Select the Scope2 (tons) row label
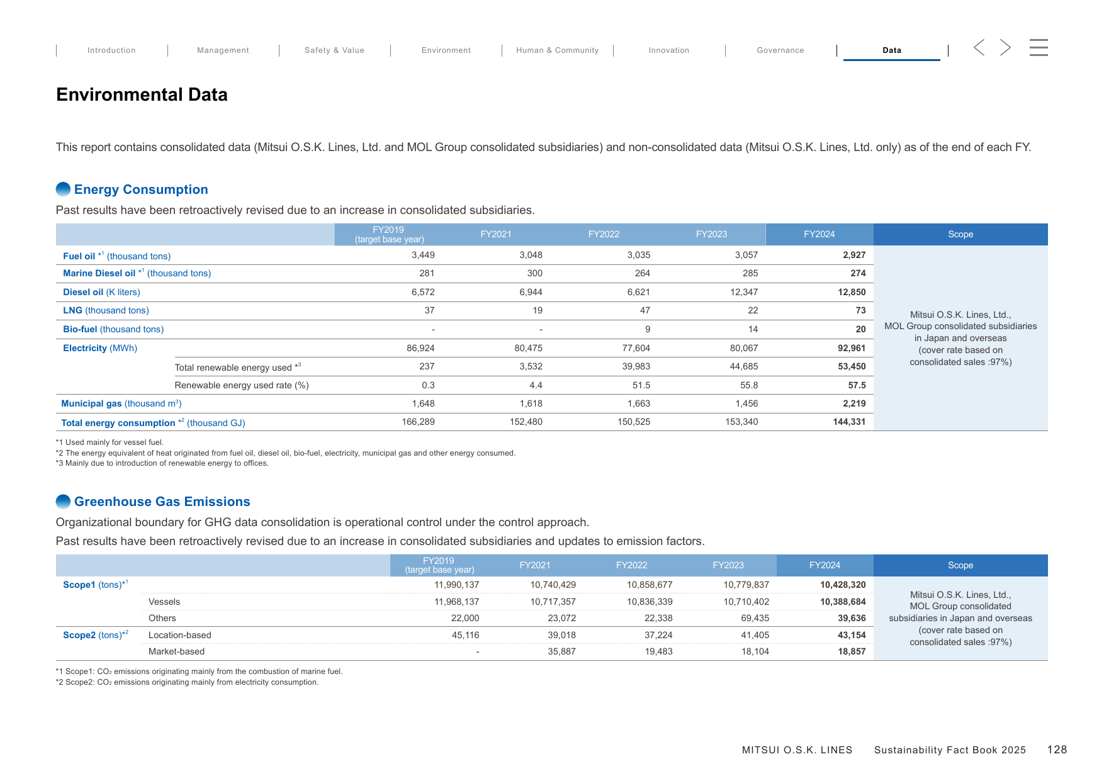Viewport: 1104px width, 781px height. point(96,635)
